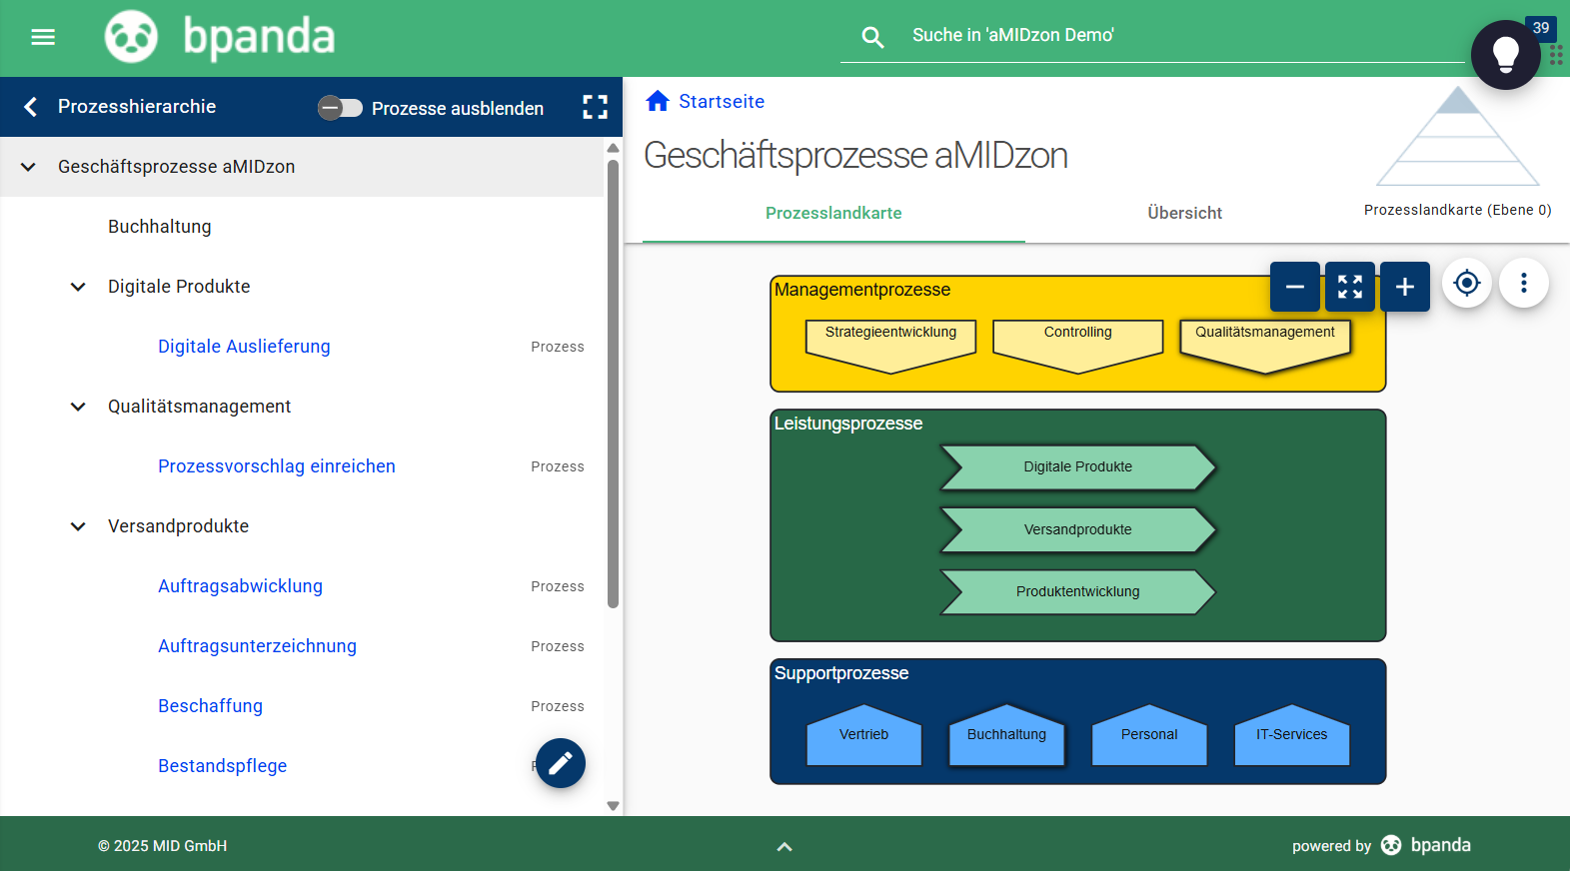Open Prozessvorschlag einreichen process link
Viewport: 1570px width, 871px height.
tap(277, 466)
